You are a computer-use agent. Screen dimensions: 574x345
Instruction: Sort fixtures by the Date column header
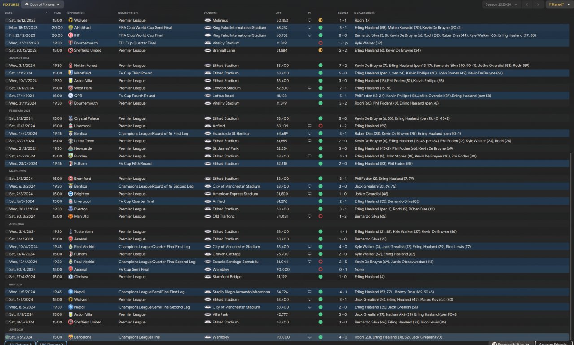pyautogui.click(x=9, y=13)
